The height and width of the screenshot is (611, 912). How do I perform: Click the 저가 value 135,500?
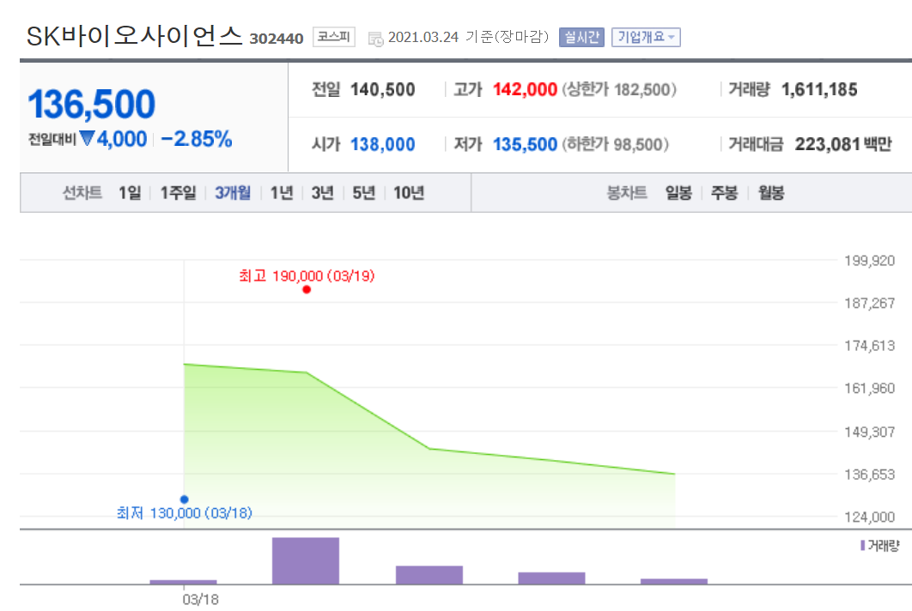coord(526,144)
